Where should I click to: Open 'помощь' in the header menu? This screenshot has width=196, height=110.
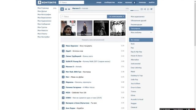(x=142, y=2)
